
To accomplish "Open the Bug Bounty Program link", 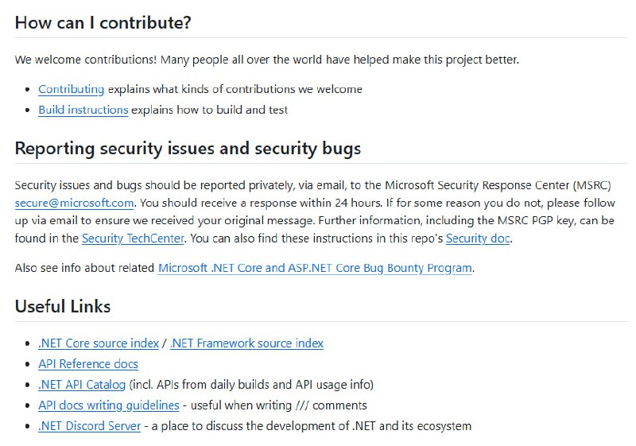I will (316, 268).
